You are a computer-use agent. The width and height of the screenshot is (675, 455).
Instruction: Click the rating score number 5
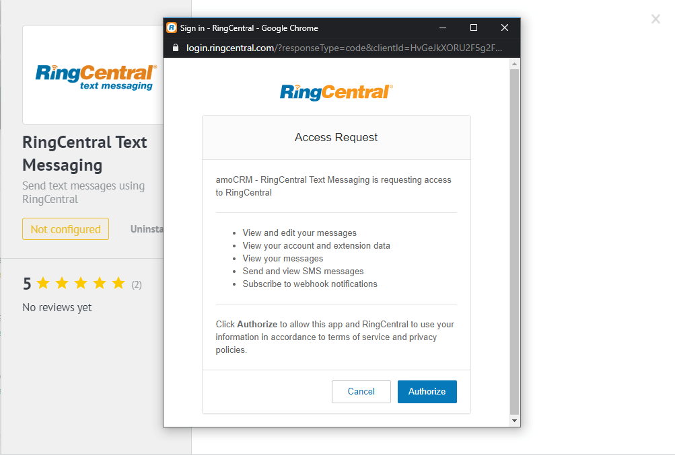coord(27,283)
